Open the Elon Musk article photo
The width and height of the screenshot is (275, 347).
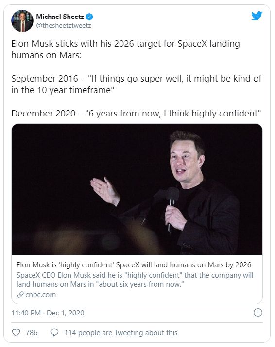[137, 189]
